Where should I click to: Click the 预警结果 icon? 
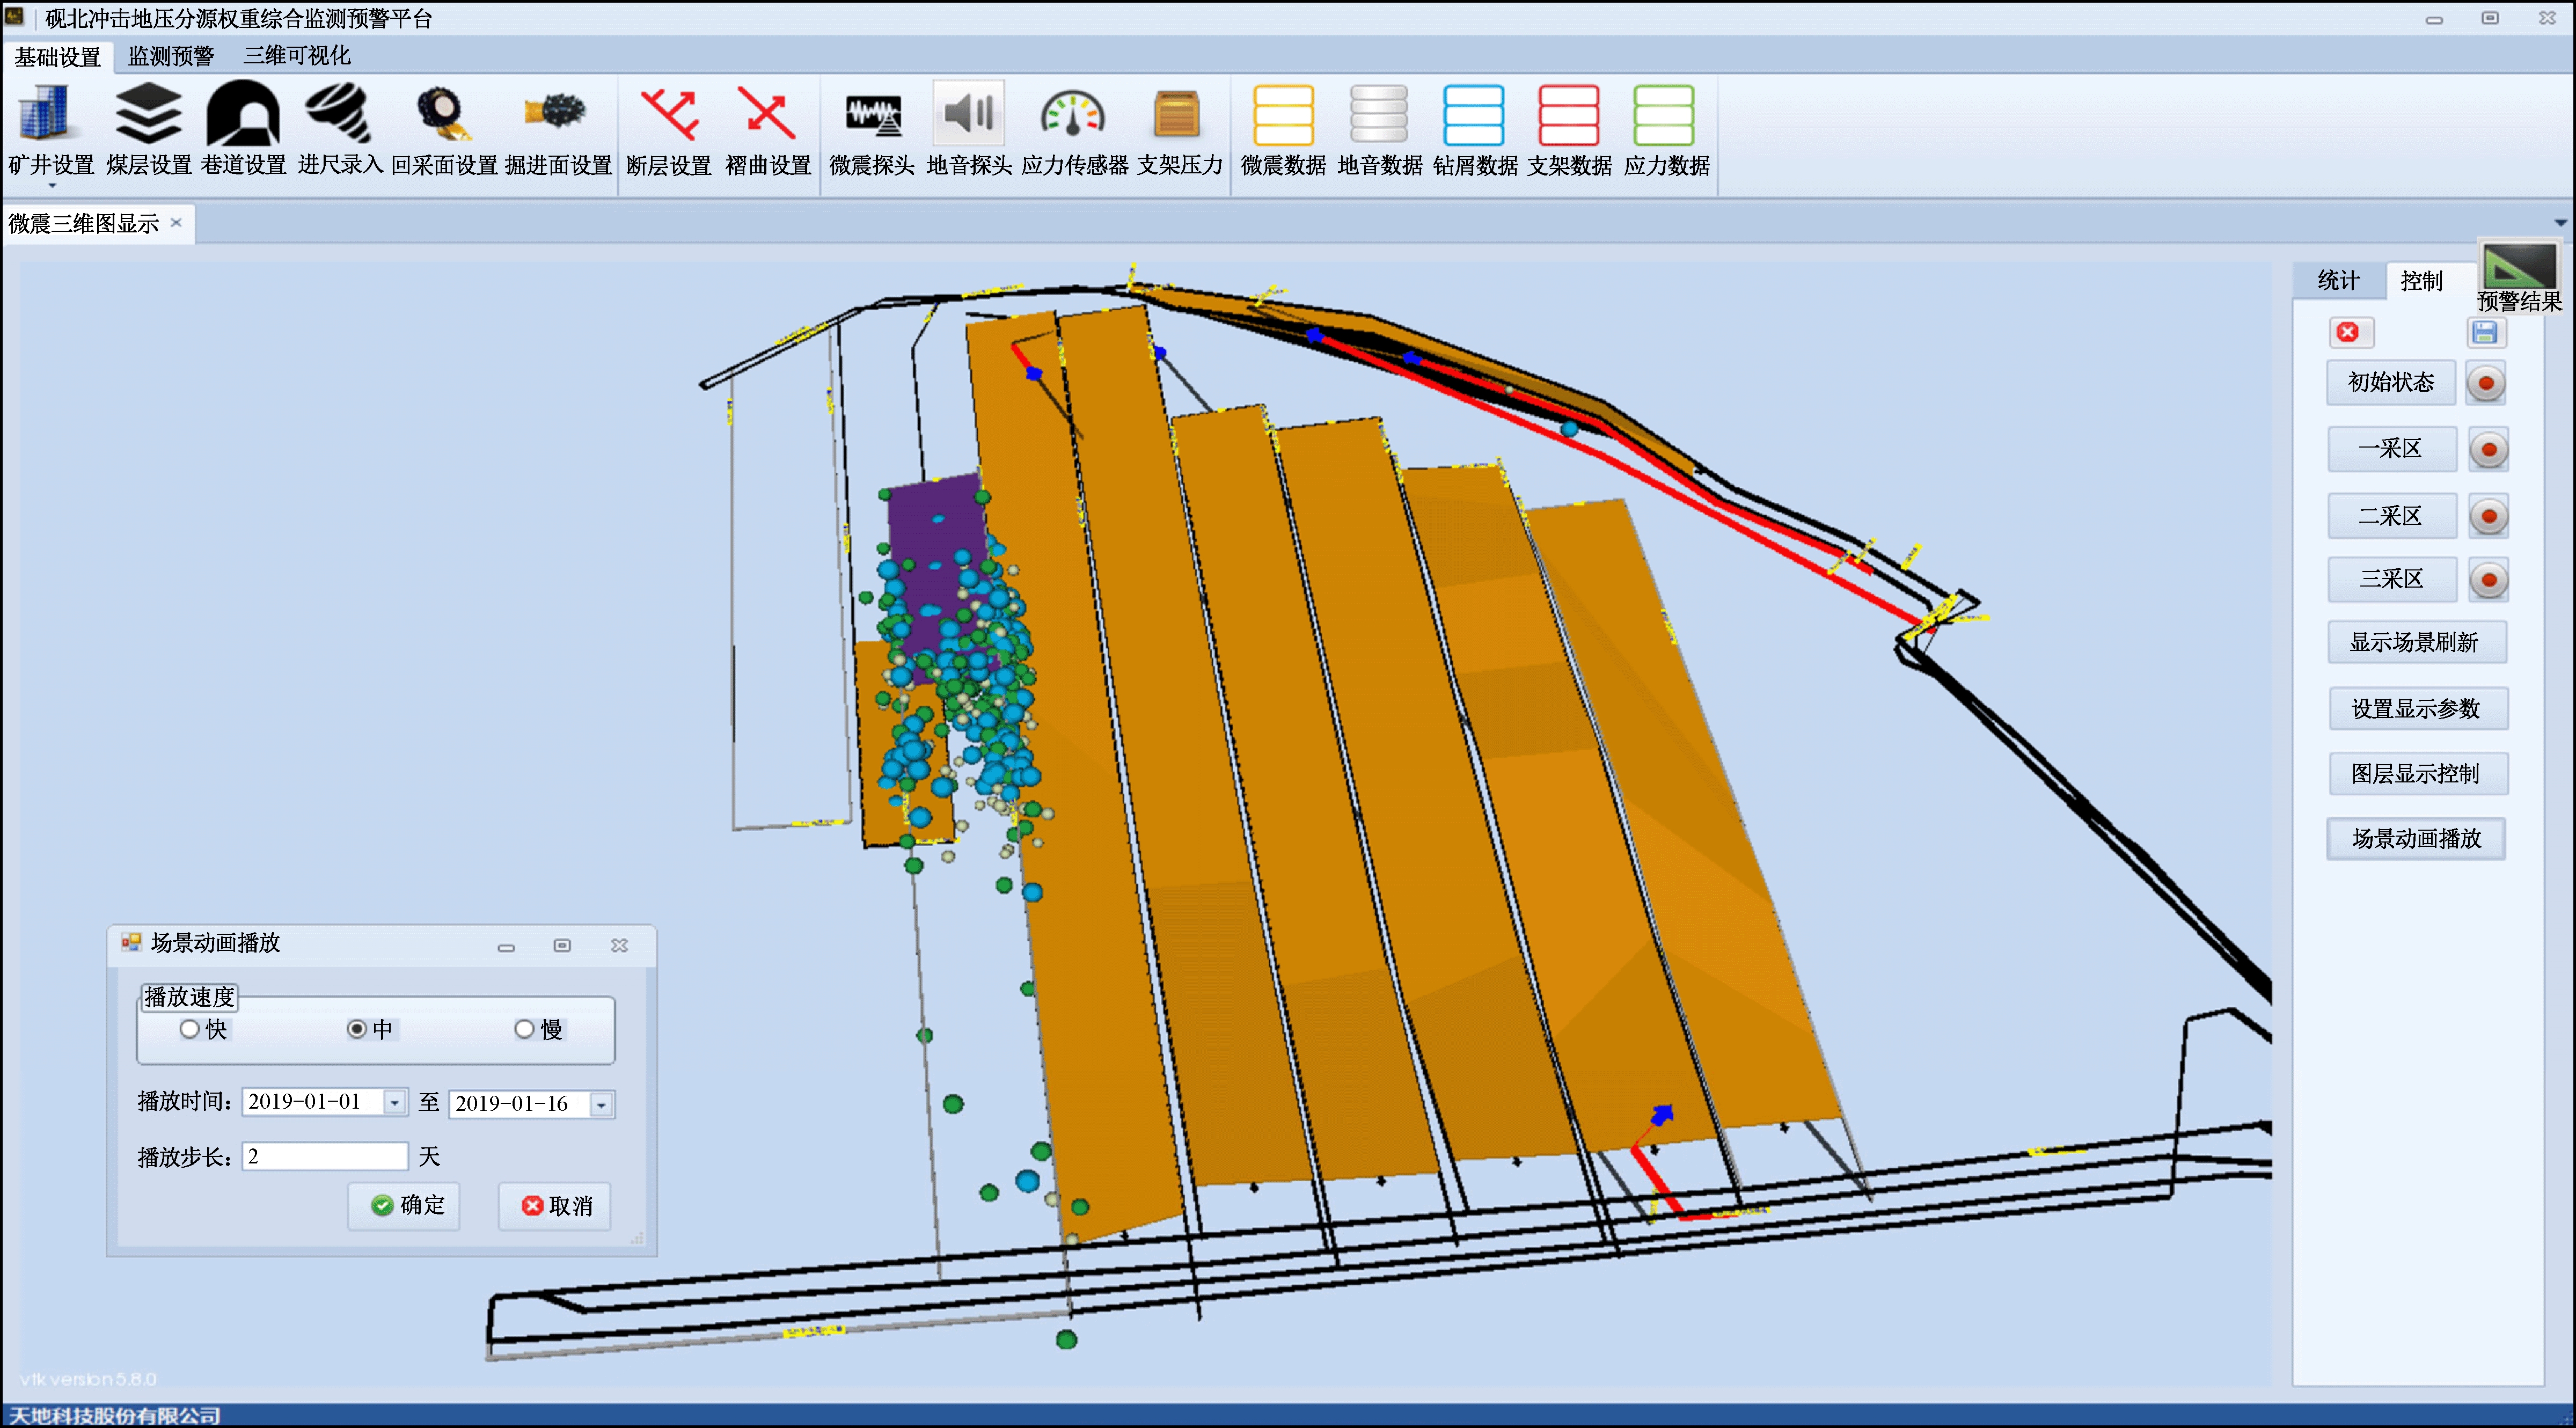[2518, 266]
